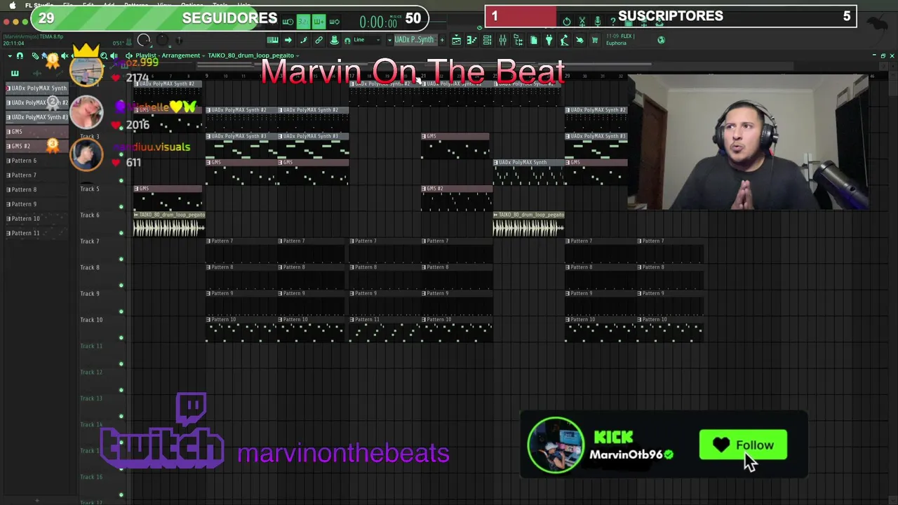Click the arrow right toolbar icon

coord(288,40)
